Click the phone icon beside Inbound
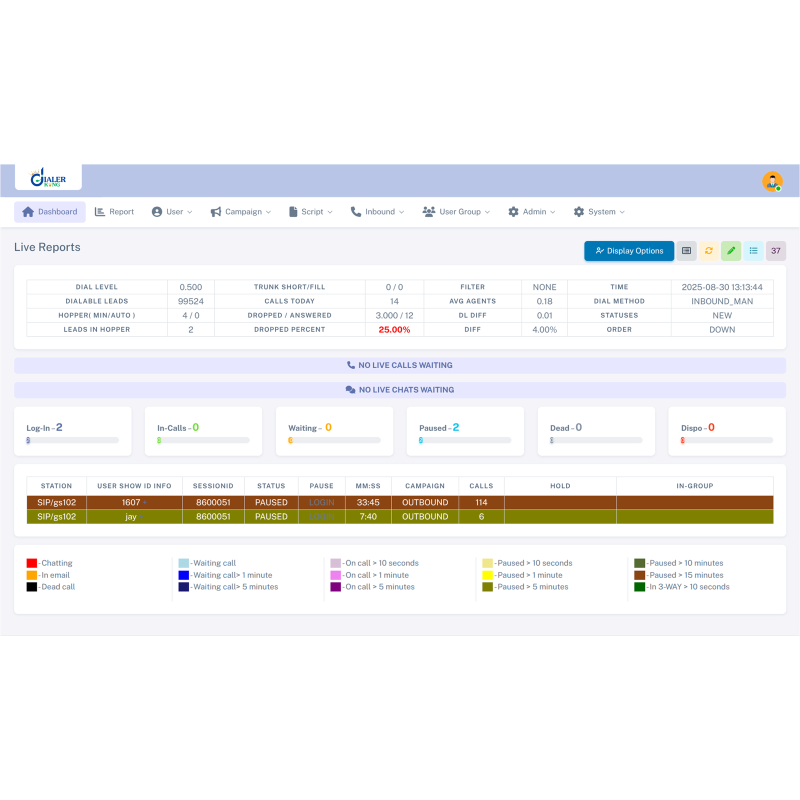Image resolution: width=800 pixels, height=800 pixels. (x=356, y=212)
